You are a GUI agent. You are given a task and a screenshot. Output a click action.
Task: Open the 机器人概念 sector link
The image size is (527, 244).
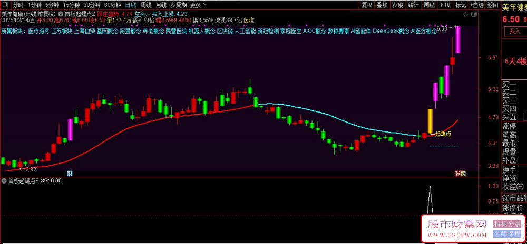coord(202,32)
